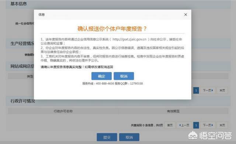Click the 行政许可情况 section header
The height and width of the screenshot is (144, 236).
[x=22, y=101]
